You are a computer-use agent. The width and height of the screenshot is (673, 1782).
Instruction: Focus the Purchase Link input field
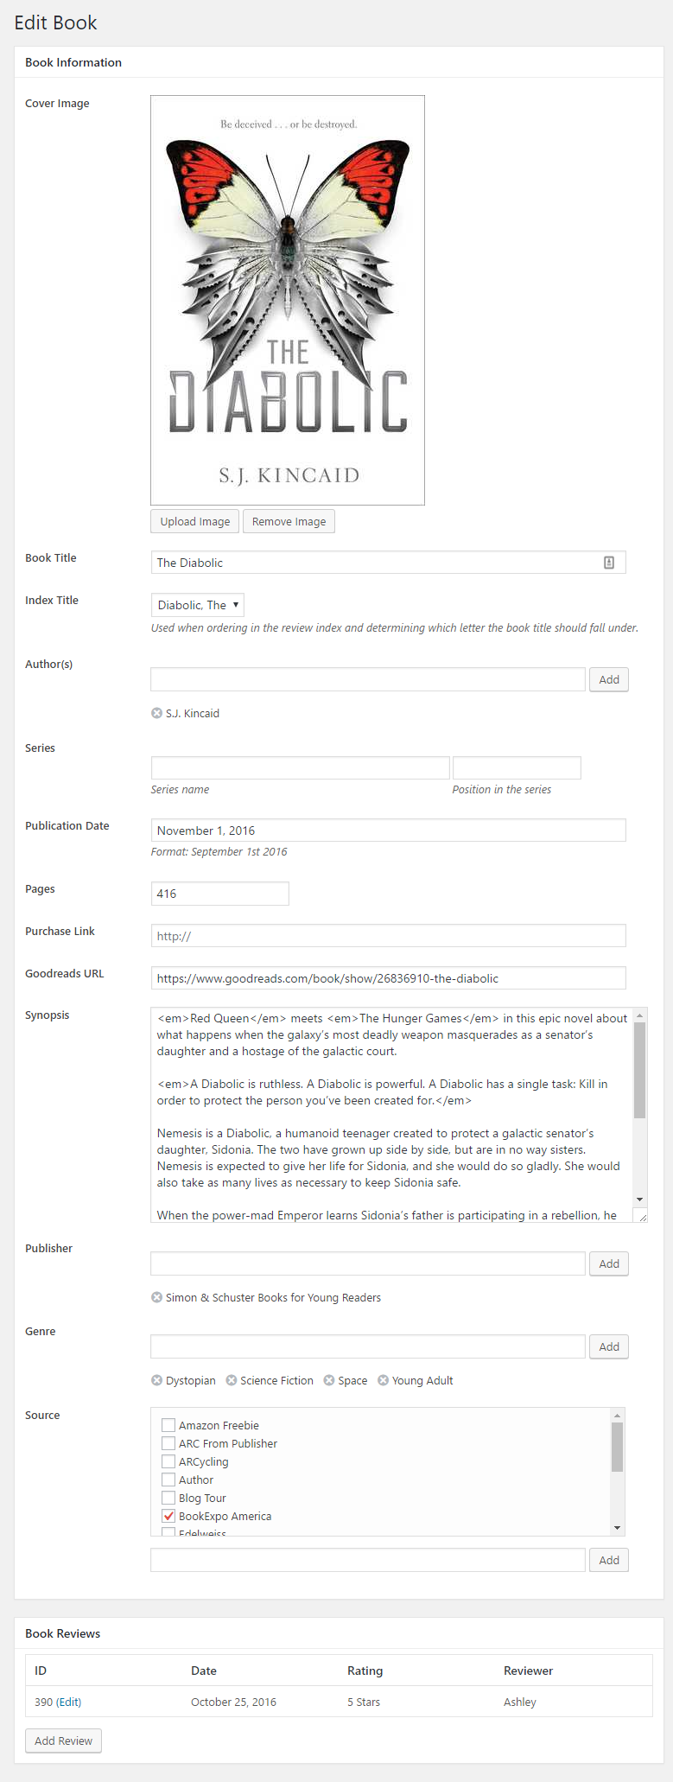pyautogui.click(x=388, y=936)
